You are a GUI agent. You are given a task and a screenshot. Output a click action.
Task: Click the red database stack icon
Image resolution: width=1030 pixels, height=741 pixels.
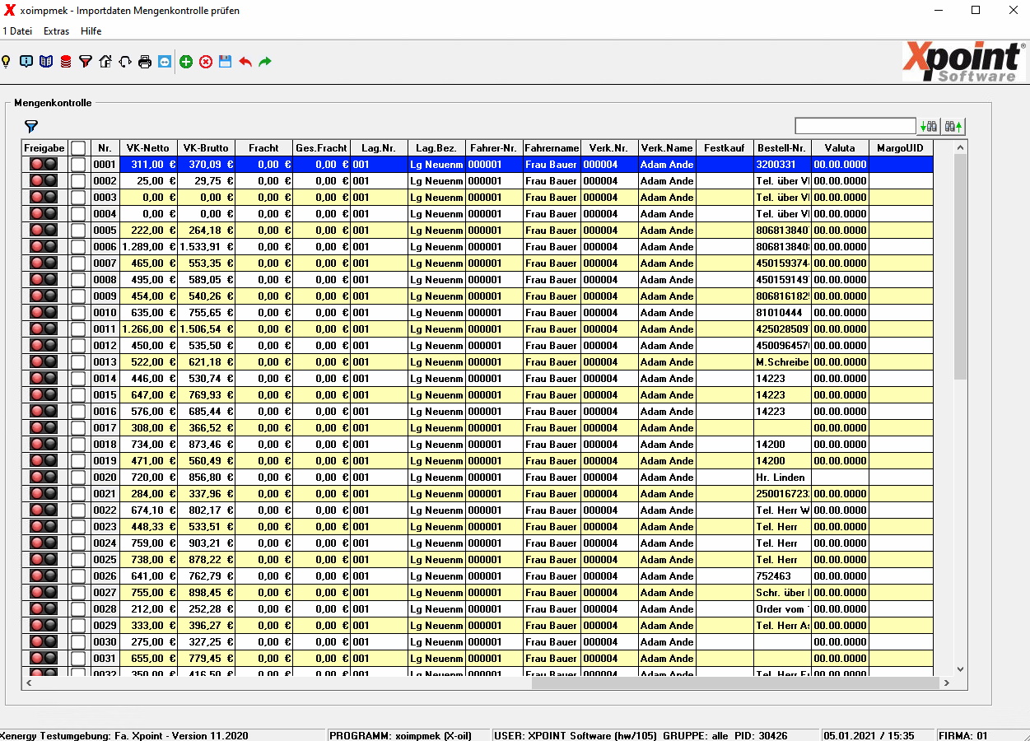(66, 62)
